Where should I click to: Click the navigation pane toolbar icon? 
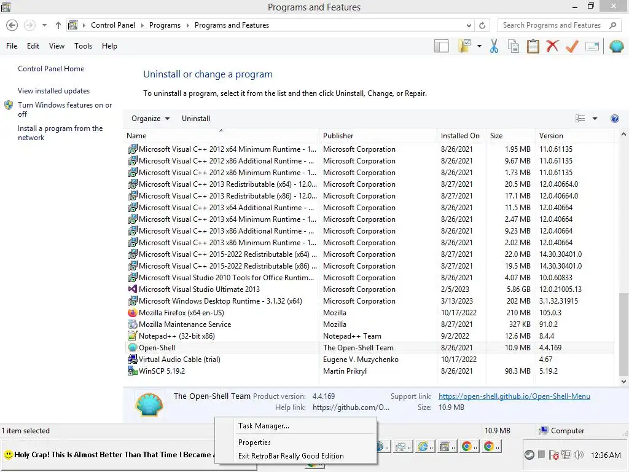441,46
